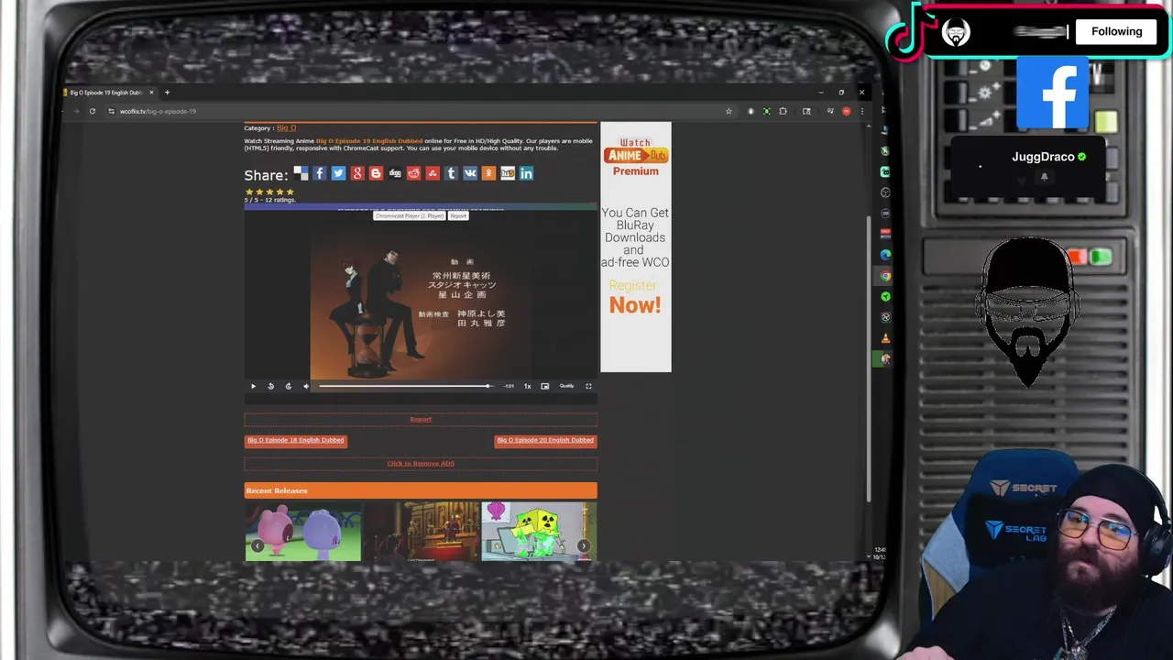Share via the Blogger icon
Screen dimensions: 1173x660
coord(376,173)
